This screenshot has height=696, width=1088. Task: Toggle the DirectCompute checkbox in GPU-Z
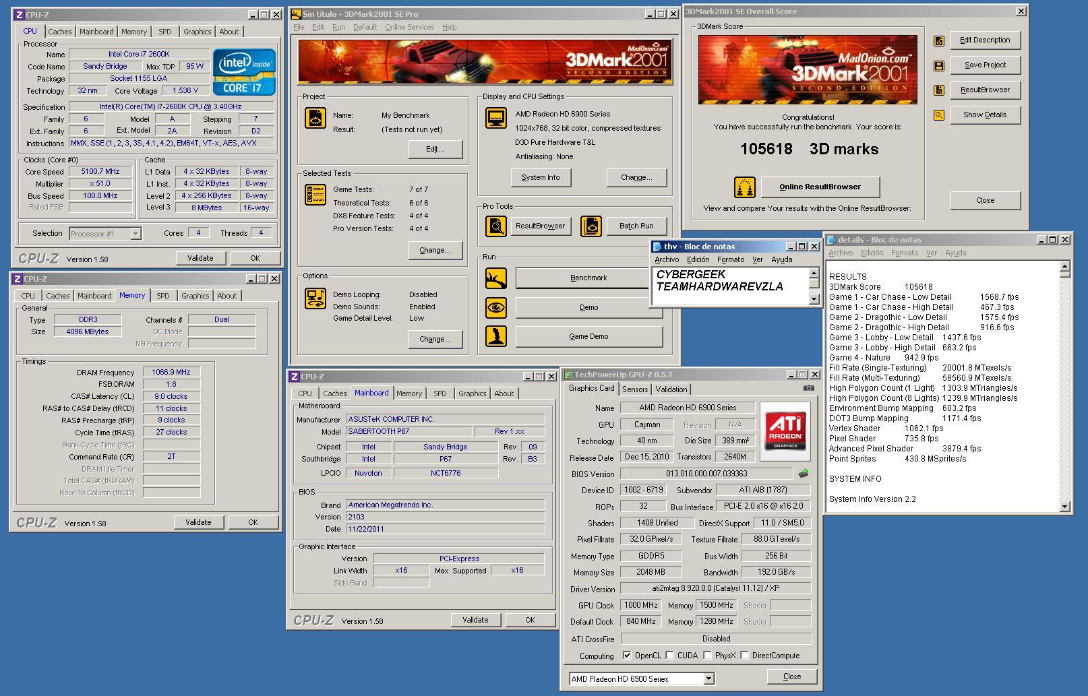[744, 655]
